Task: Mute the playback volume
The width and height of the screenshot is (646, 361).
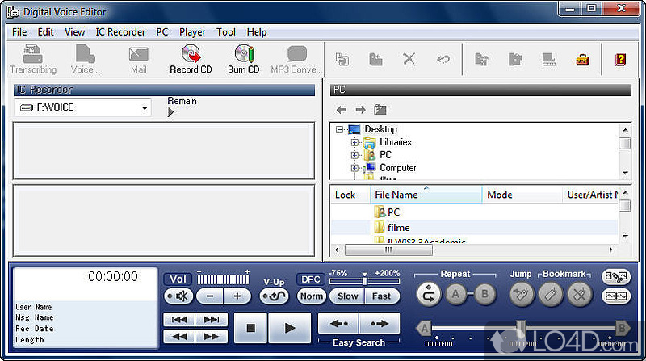Action: point(178,296)
